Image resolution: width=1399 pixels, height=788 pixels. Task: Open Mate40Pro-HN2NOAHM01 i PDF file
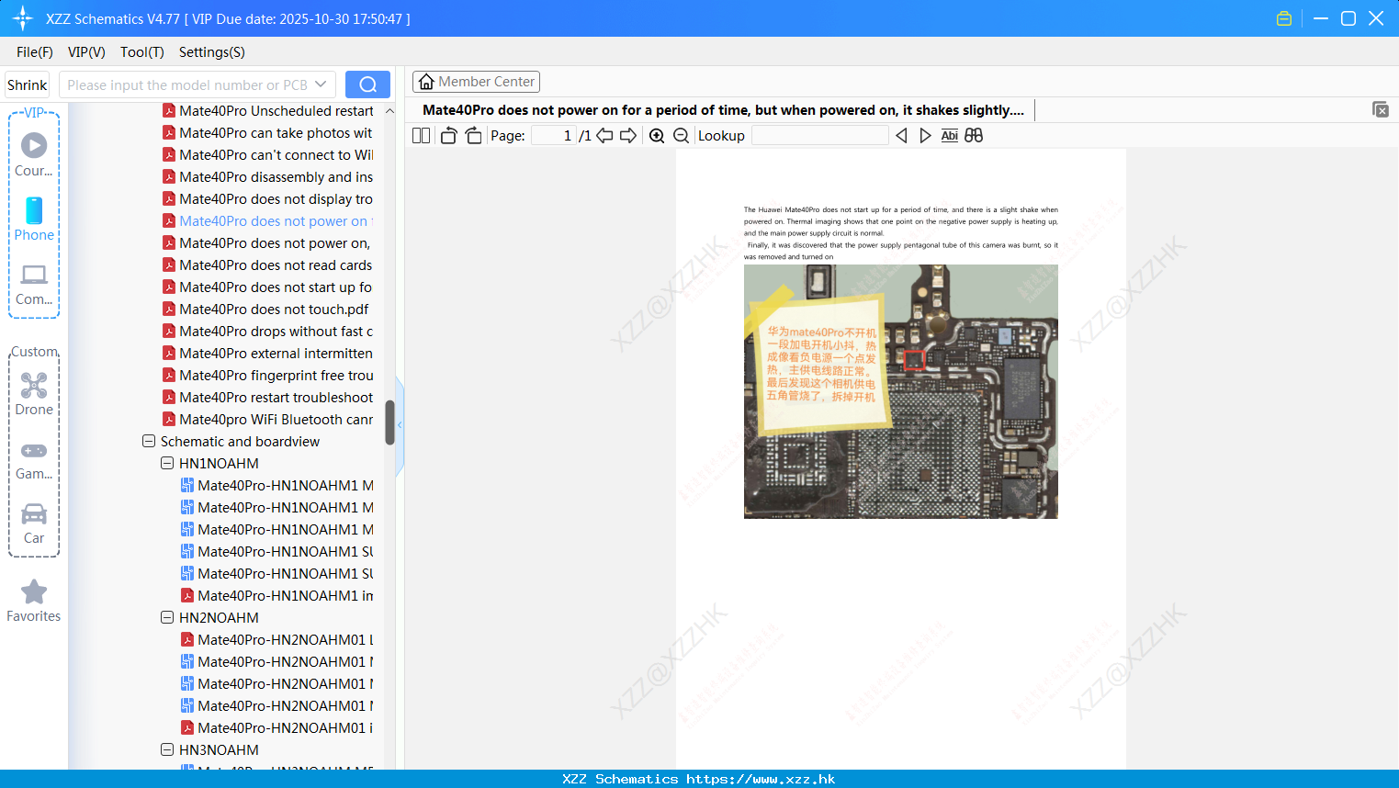[x=277, y=727]
